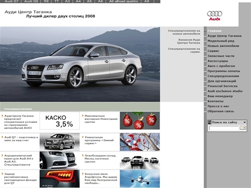Viewport: 251px width, 188px height.
Task: Click Лучший дилер двух столиц 2008 text
Action: tap(60, 16)
